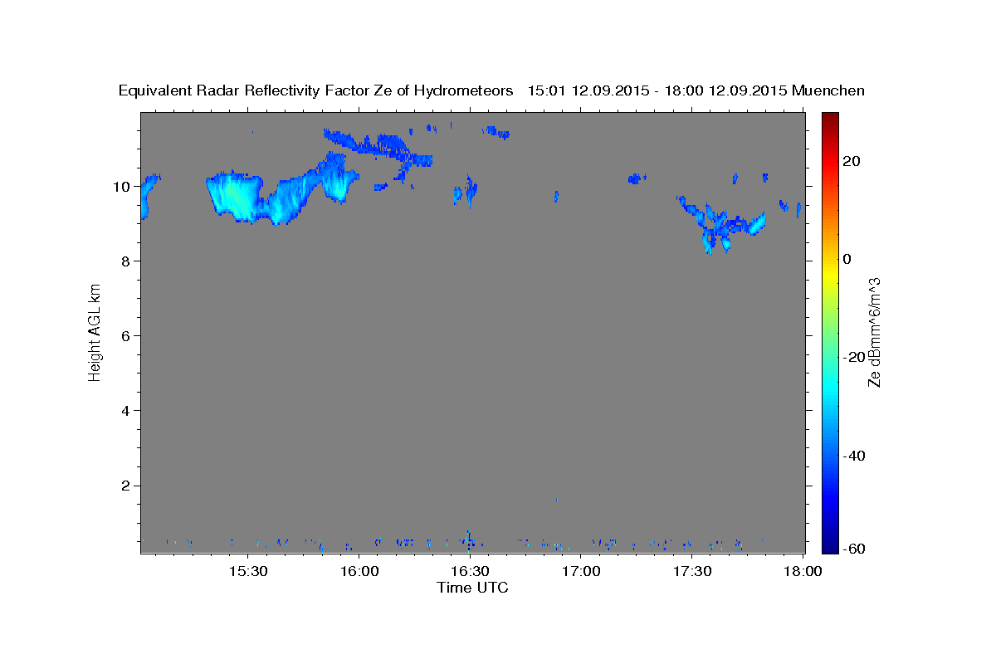Click the plot title "Equivalent Radar Reflectivity Factor Ze of Hydrometeors"
Image resolution: width=996 pixels, height=664 pixels.
point(315,90)
